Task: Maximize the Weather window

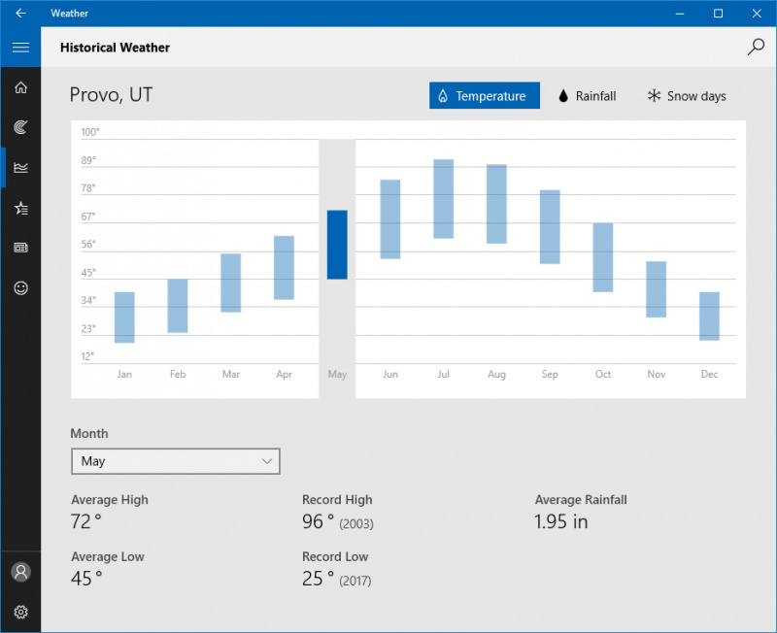Action: (x=718, y=14)
